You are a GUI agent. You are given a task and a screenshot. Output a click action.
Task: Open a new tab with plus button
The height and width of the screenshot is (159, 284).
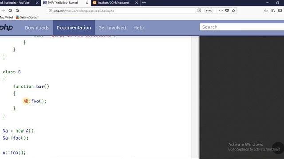click(144, 3)
